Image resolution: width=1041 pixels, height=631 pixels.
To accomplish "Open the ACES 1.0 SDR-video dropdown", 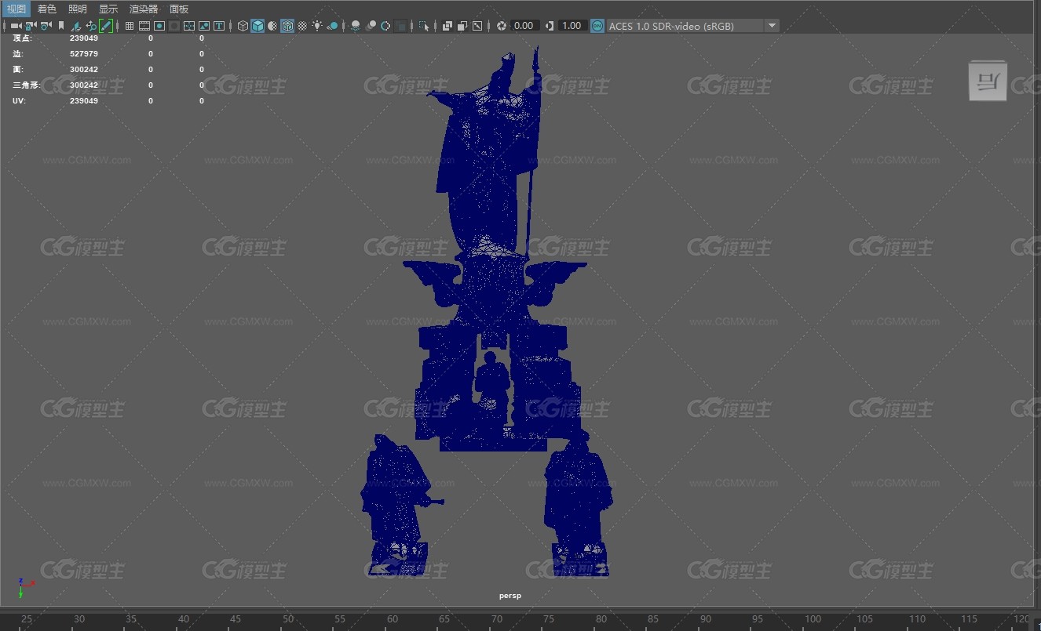I will (x=692, y=26).
